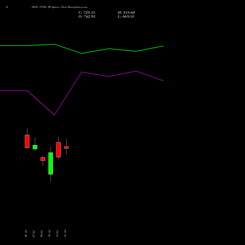The image size is (245, 245).
Task: Select the tall red candlestick at 13 Jul
Action: (58, 149)
